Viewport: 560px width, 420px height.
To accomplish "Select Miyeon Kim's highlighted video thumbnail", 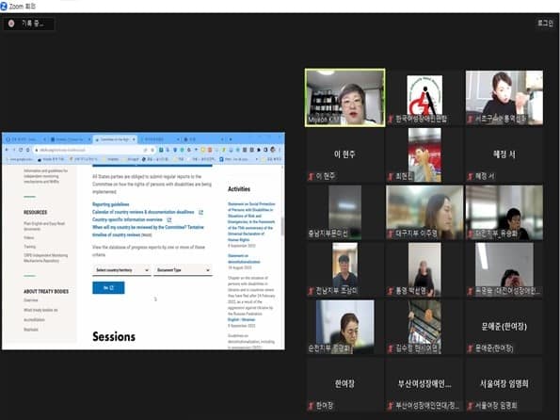I will 345,98.
